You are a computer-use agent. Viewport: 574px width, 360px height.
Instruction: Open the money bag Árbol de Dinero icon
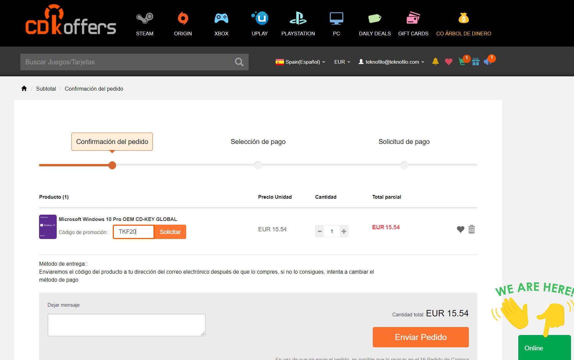(464, 18)
